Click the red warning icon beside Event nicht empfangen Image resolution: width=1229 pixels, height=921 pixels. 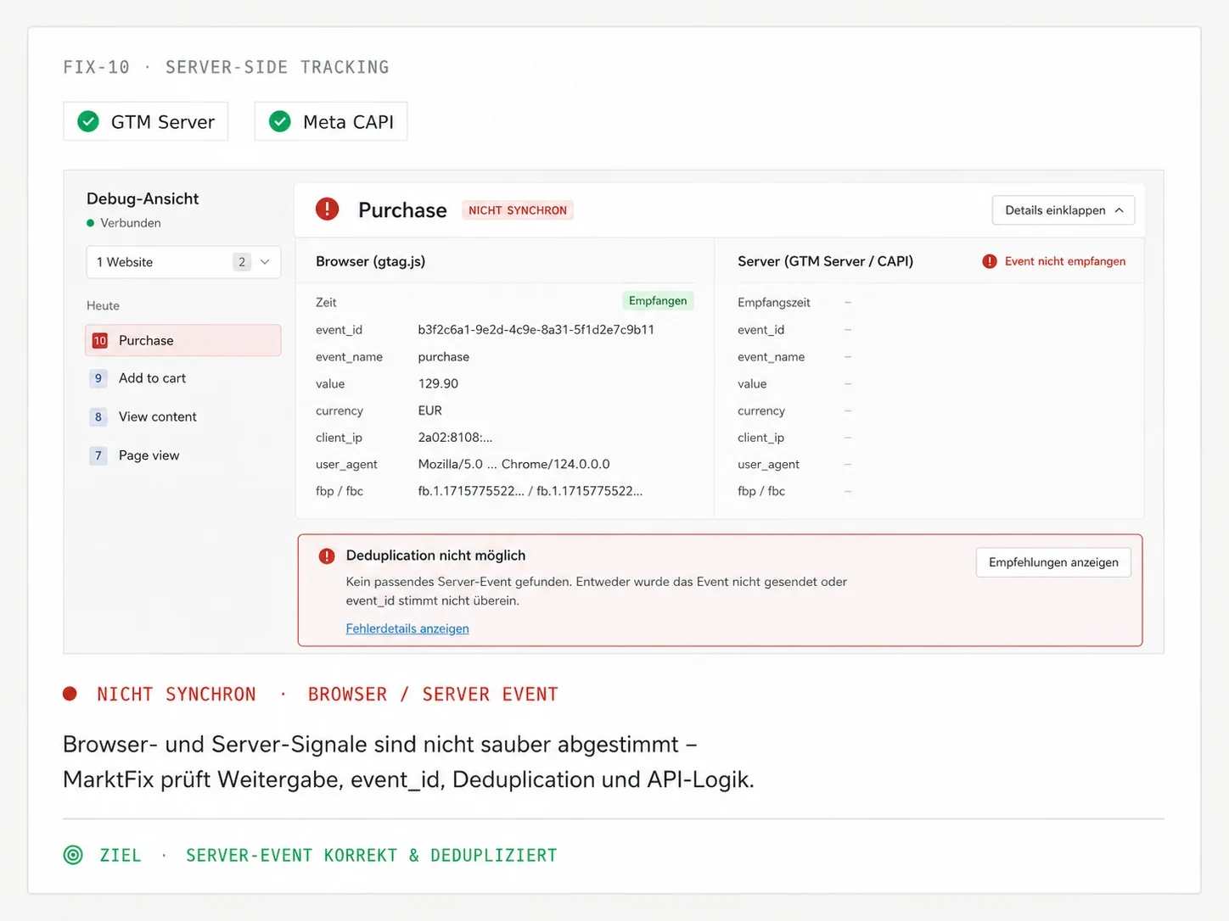[x=990, y=261]
